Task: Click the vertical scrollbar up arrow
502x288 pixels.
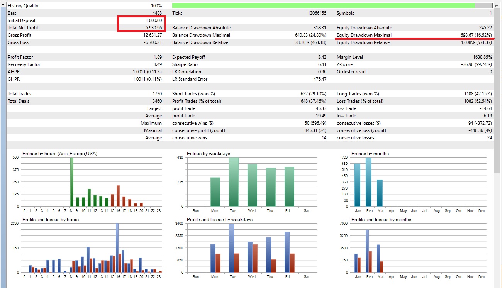Action: [x=497, y=6]
